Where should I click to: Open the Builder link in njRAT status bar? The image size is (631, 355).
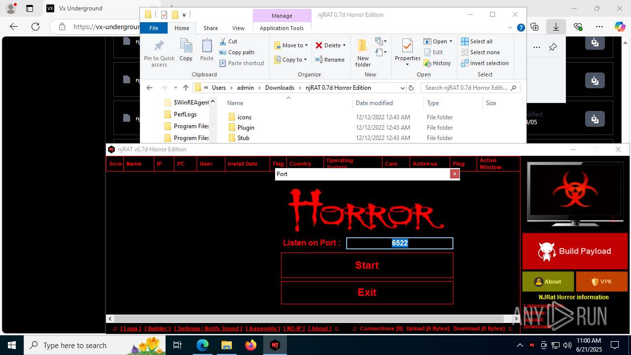click(x=158, y=328)
